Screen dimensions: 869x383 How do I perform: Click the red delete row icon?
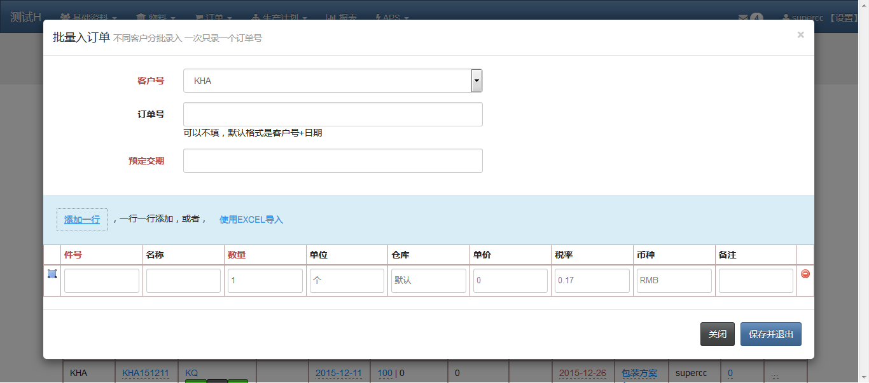(805, 274)
